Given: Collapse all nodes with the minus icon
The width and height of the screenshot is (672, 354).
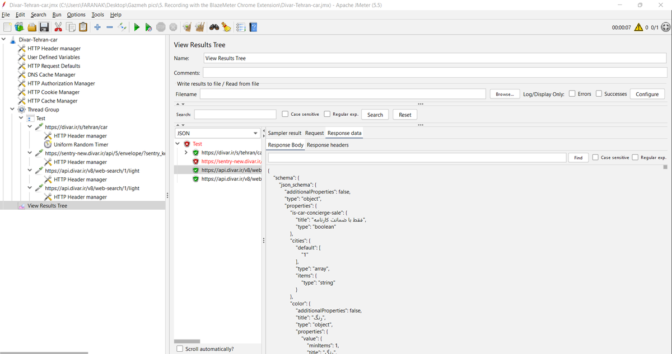Looking at the screenshot, I should [110, 27].
